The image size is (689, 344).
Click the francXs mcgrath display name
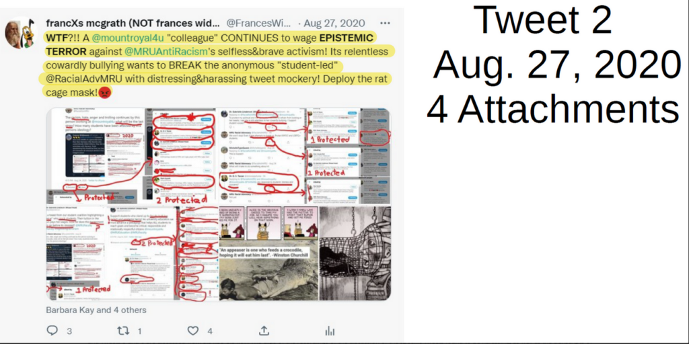(133, 23)
